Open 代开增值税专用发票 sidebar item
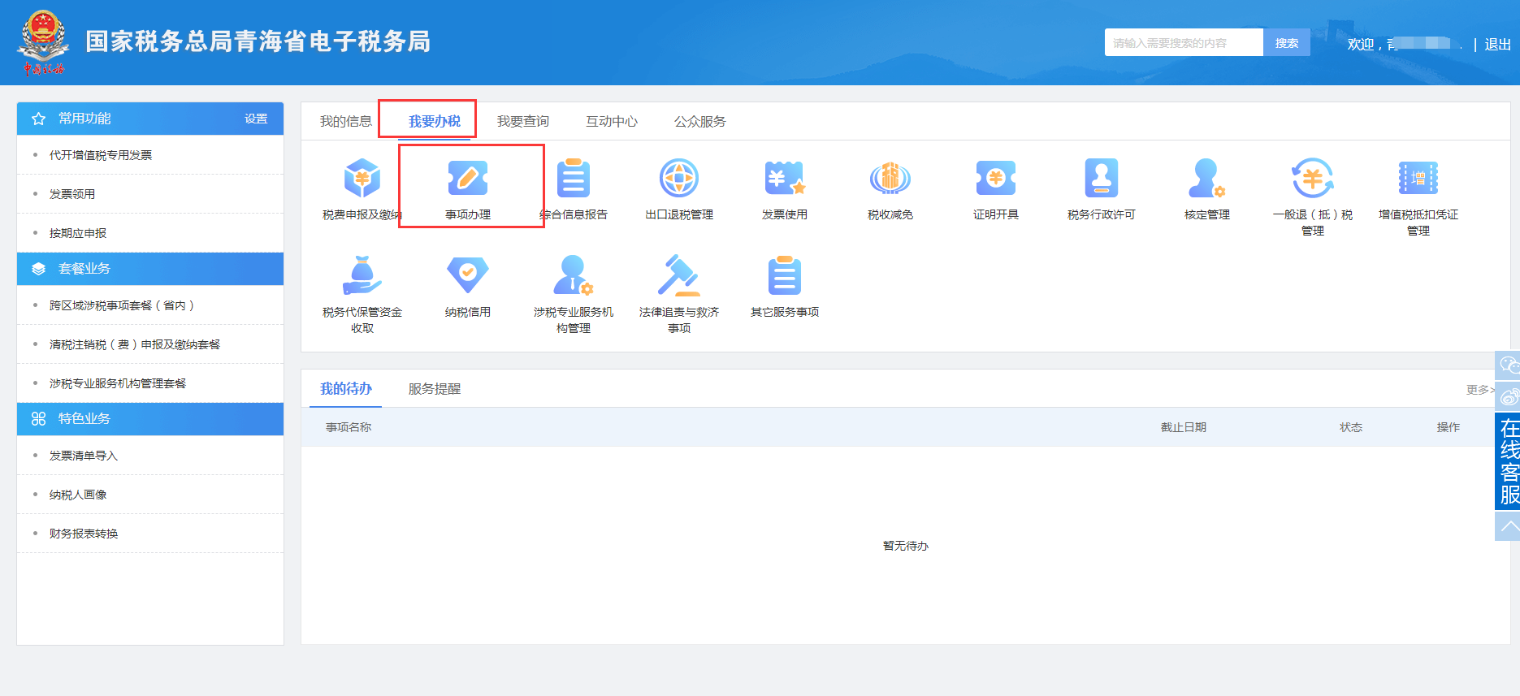The height and width of the screenshot is (696, 1520). tap(101, 155)
